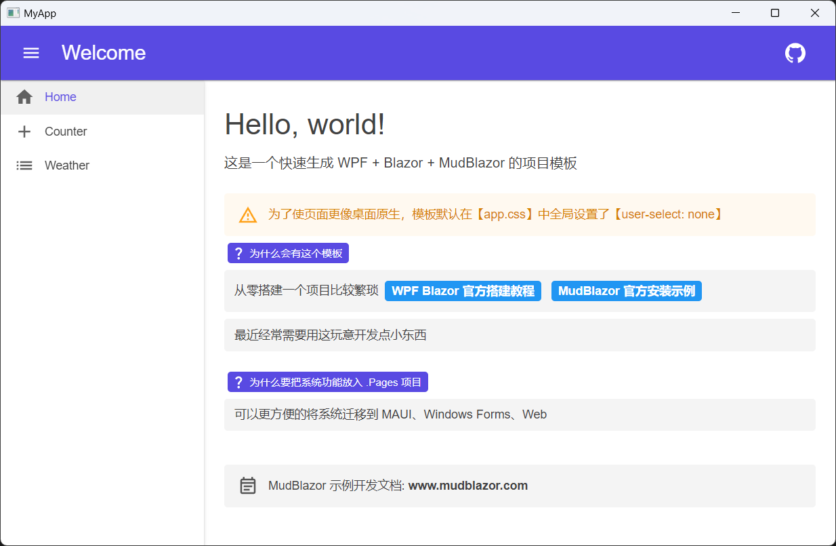Viewport: 836px width, 546px height.
Task: Click the Welcome title text
Action: [104, 53]
